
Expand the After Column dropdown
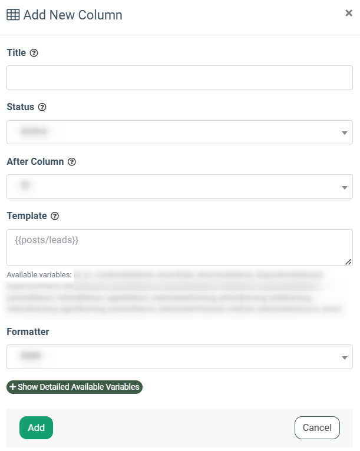click(180, 187)
